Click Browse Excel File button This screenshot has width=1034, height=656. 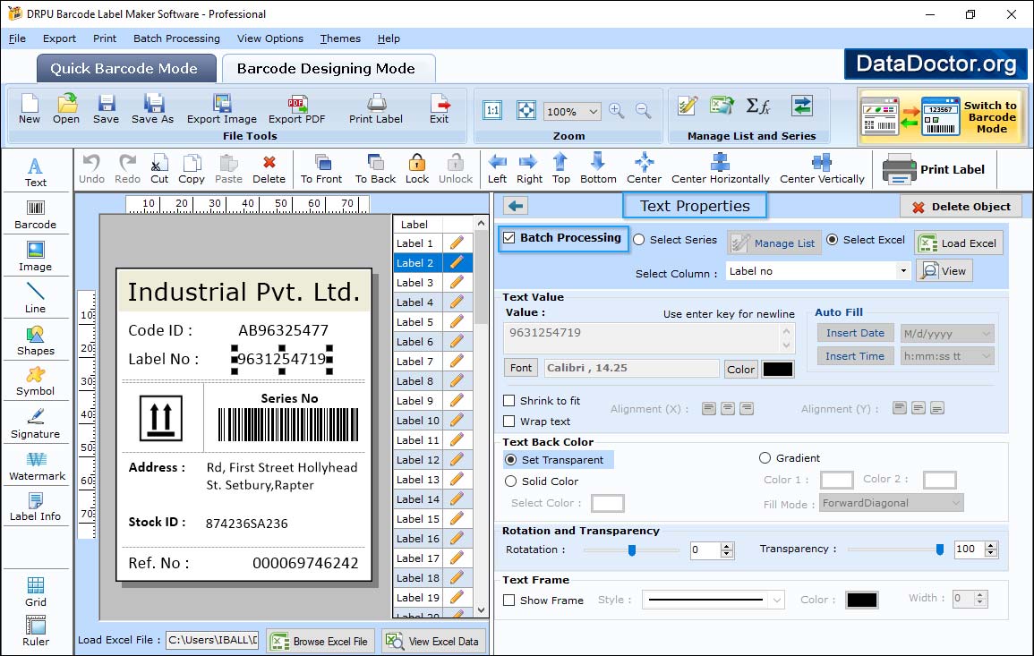[x=320, y=642]
